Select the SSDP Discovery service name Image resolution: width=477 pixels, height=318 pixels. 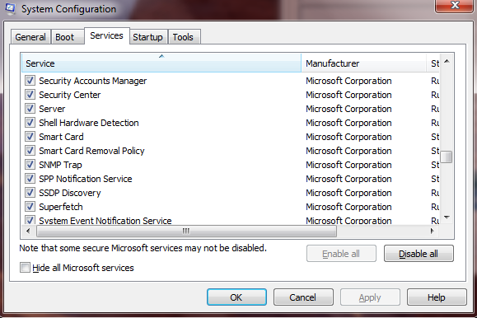70,193
